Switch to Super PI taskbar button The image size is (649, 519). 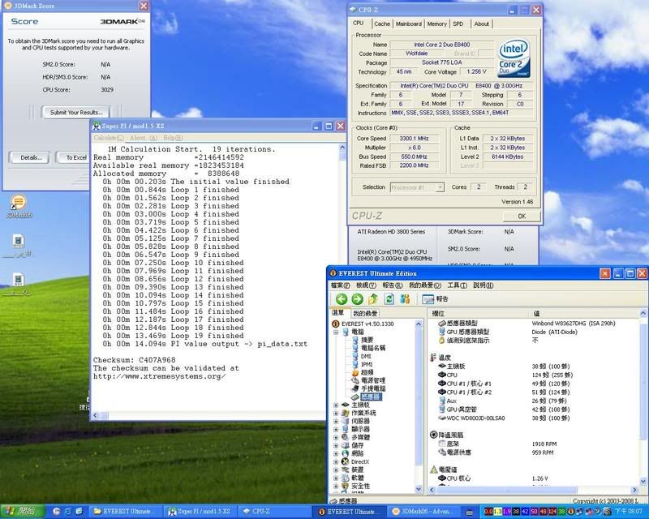(x=200, y=512)
